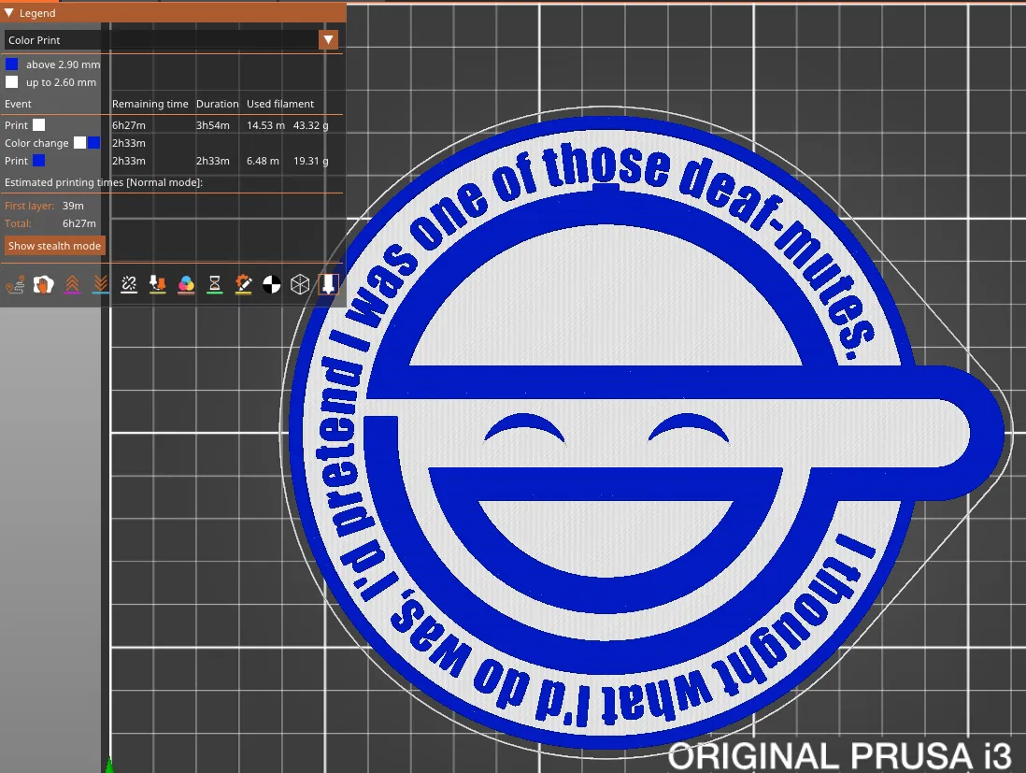Show Retractions with the up-chevrons icon
1026x773 pixels.
tap(72, 284)
